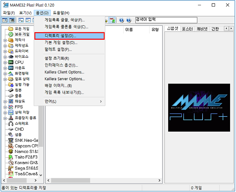Image resolution: width=236 pixels, height=192 pixels.
Task: Expand the 제작사 tree node
Action: click(x=5, y=40)
